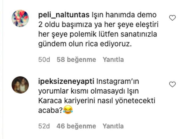Show the 46 beğenme likes list
This screenshot has height=139, width=181.
(x=76, y=126)
